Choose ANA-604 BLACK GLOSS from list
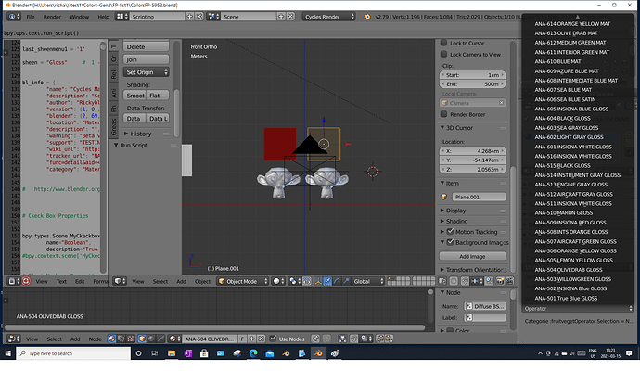The height and width of the screenshot is (384, 640). [562, 119]
